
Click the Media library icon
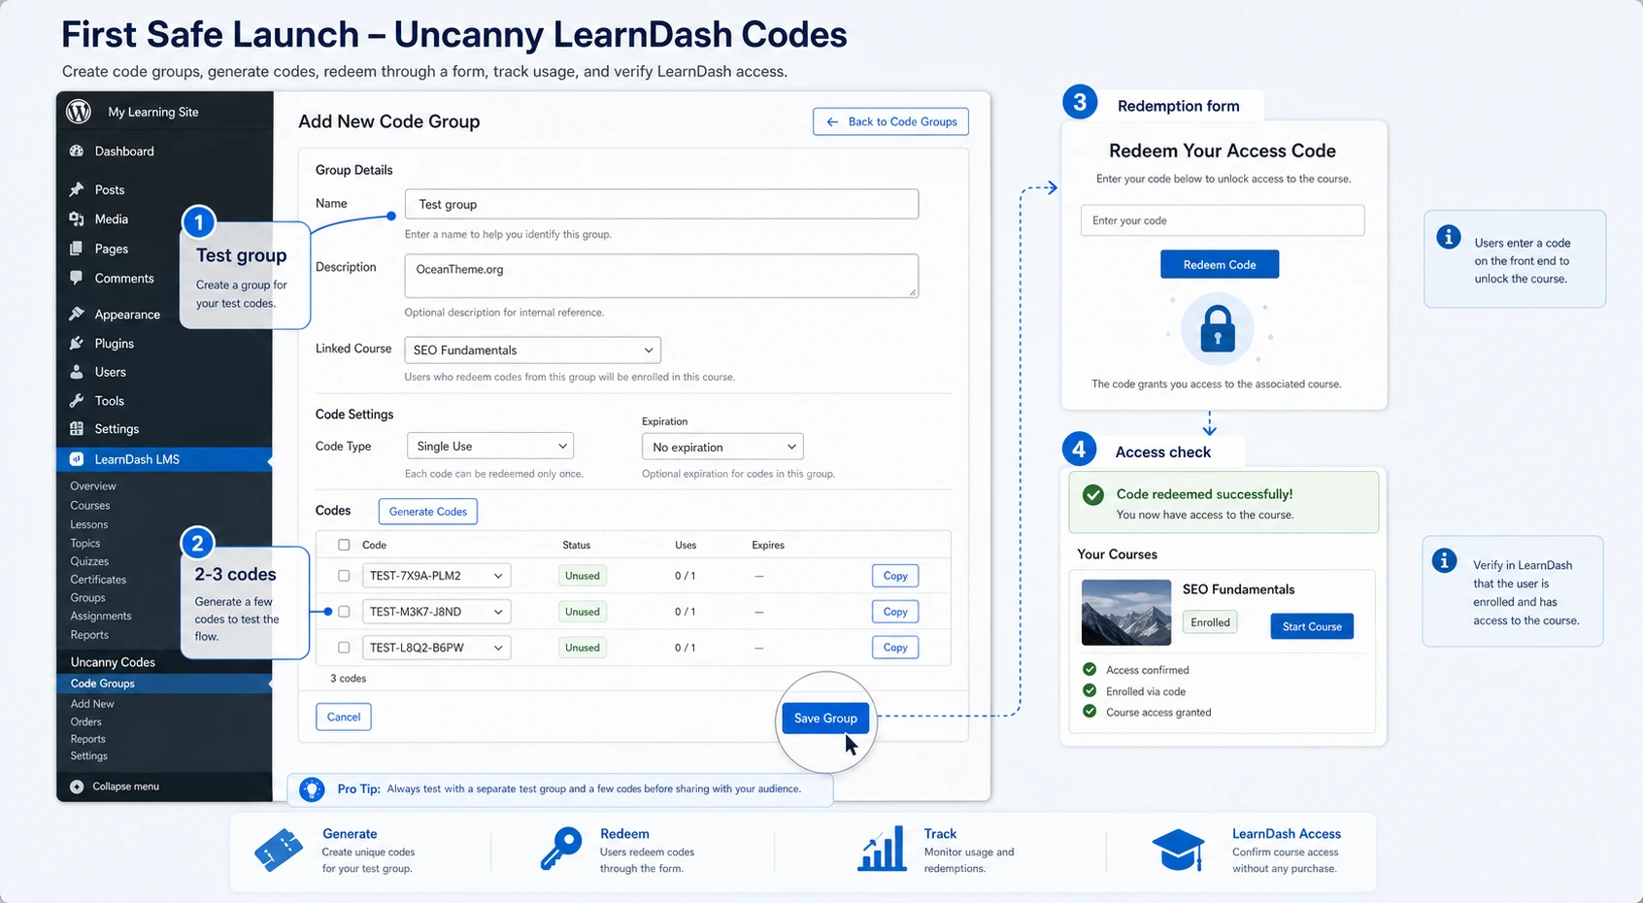point(77,219)
